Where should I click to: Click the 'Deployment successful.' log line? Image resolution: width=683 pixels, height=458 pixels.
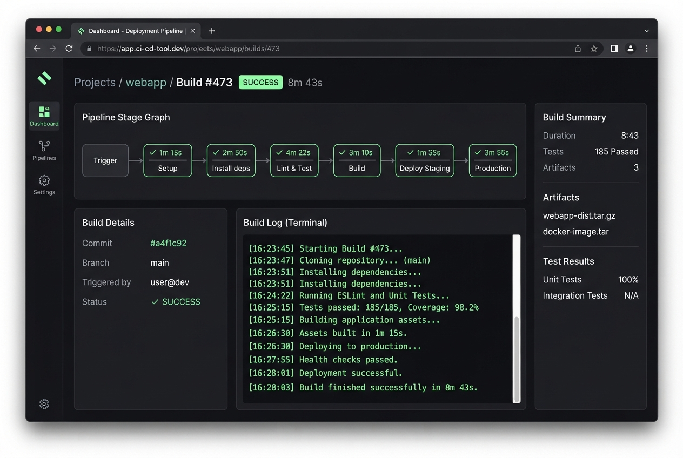(x=326, y=373)
